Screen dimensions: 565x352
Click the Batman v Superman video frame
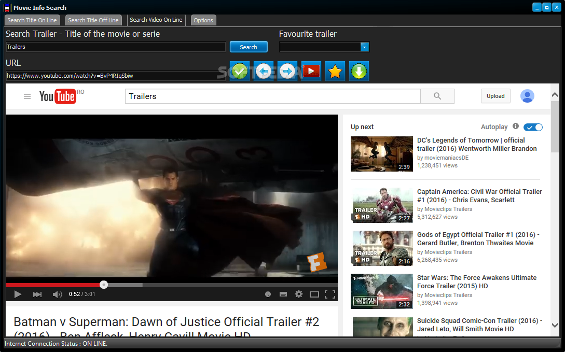(x=172, y=199)
